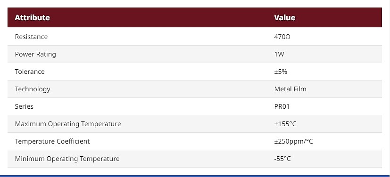
Task: Click the dark red table header bar
Action: pos(195,17)
